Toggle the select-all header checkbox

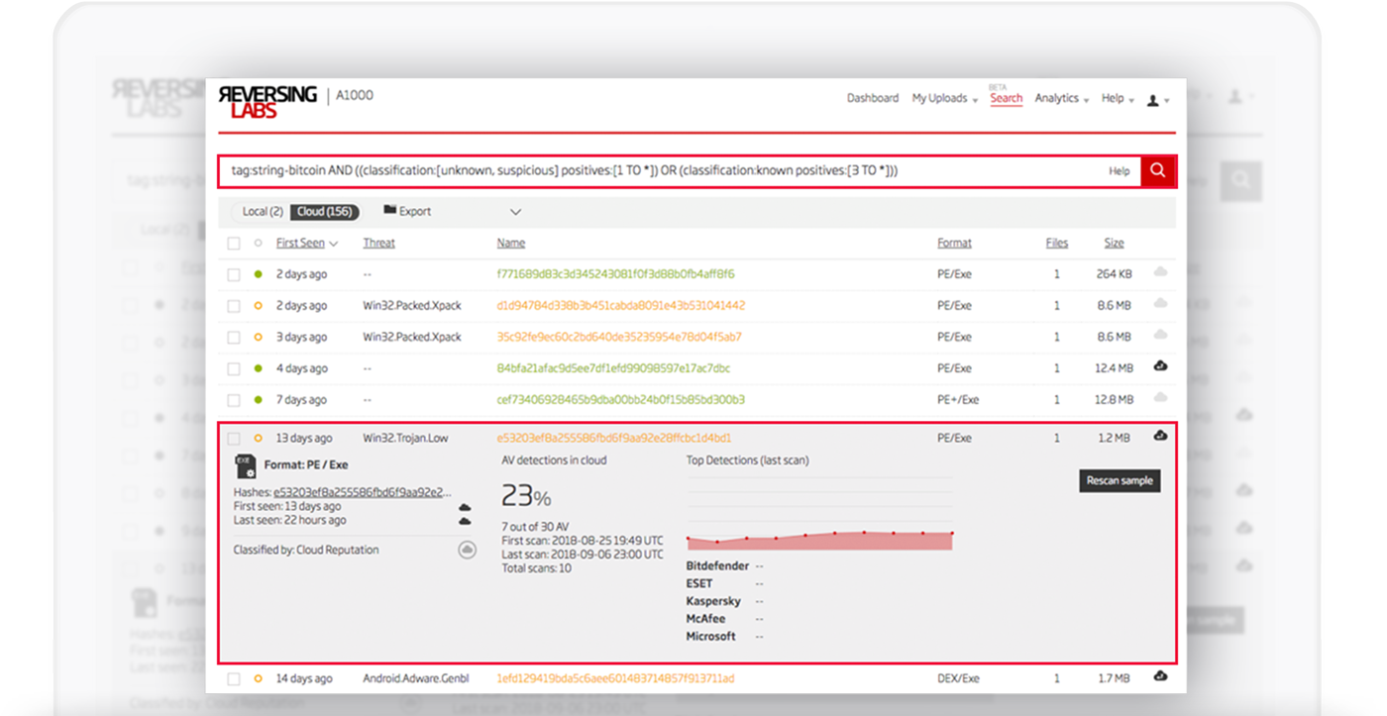point(234,244)
